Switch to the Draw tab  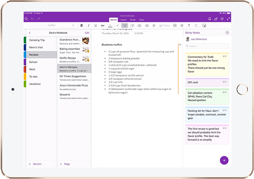132,20
